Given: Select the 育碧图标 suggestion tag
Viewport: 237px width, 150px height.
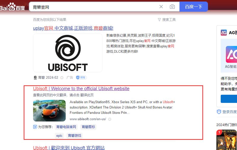Looking at the screenshot, I should 88,127.
